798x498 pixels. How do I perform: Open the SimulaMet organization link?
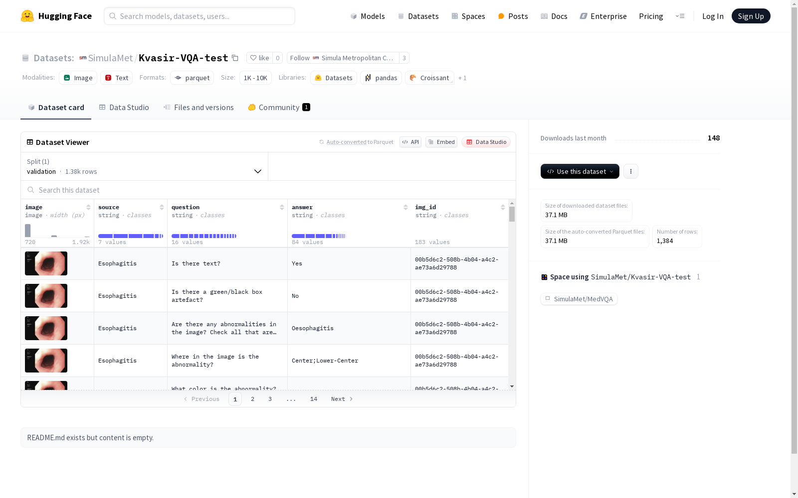(110, 58)
